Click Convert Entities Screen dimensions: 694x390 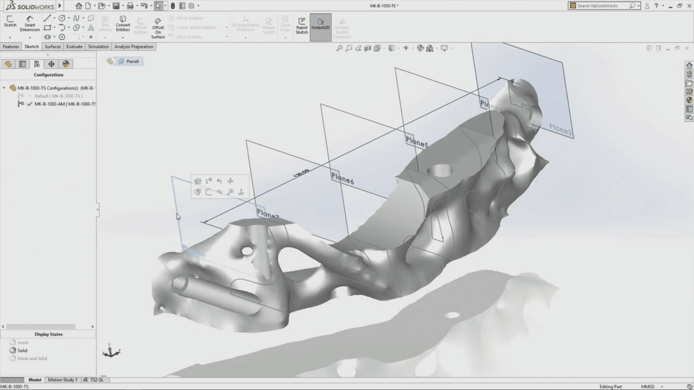tap(123, 23)
